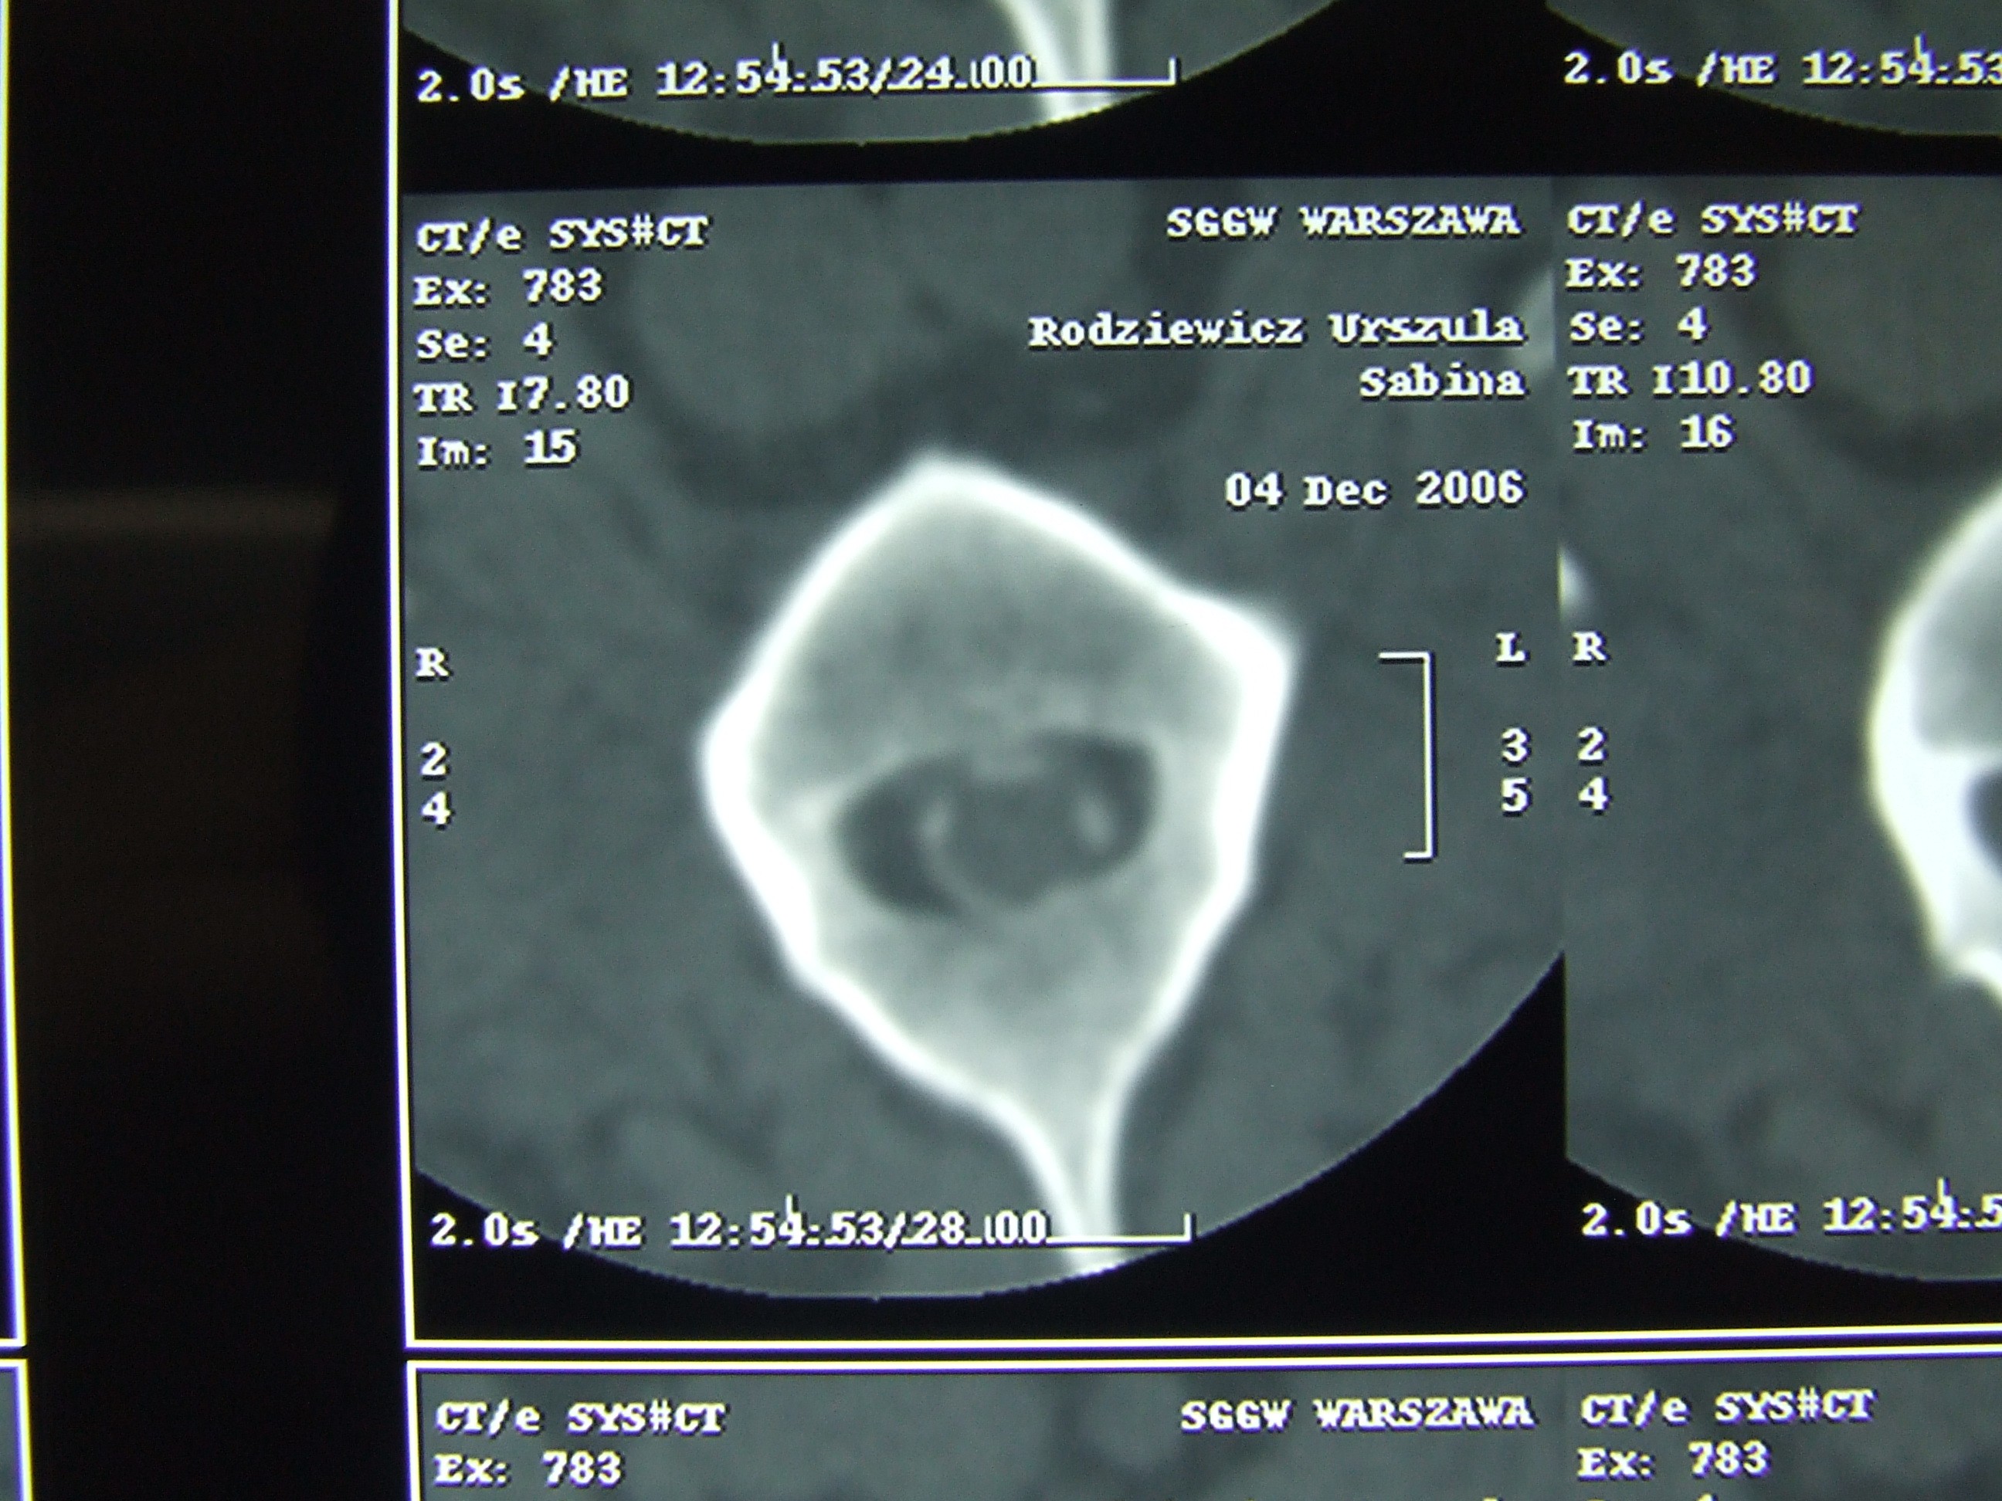Viewport: 2002px width, 1501px height.
Task: Click the 'R' marker in image 15 panel
Action: pos(433,664)
